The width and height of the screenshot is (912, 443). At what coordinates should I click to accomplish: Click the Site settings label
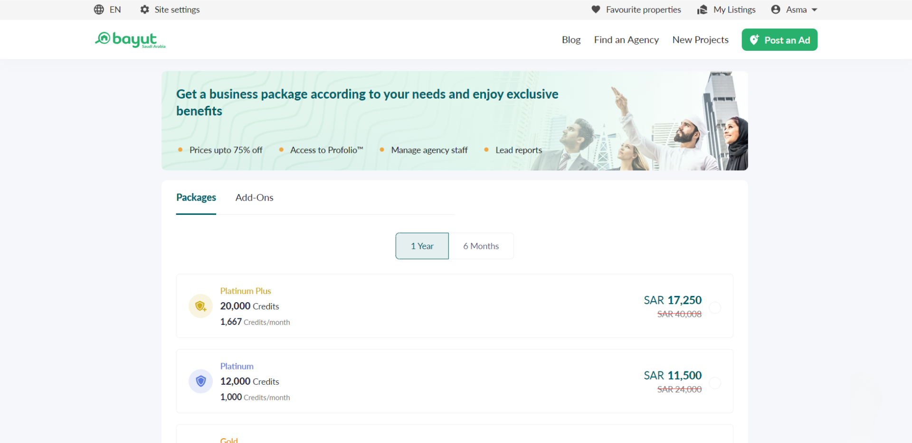click(177, 9)
